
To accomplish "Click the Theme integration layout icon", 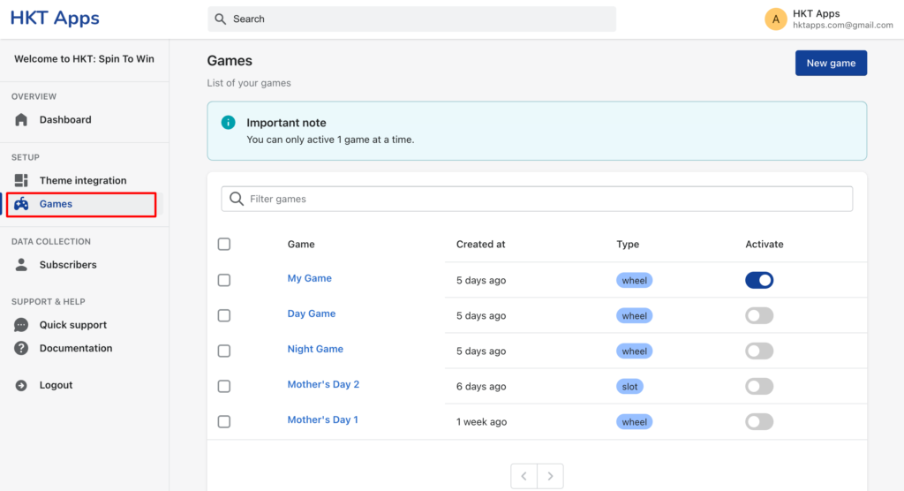I will (x=21, y=180).
